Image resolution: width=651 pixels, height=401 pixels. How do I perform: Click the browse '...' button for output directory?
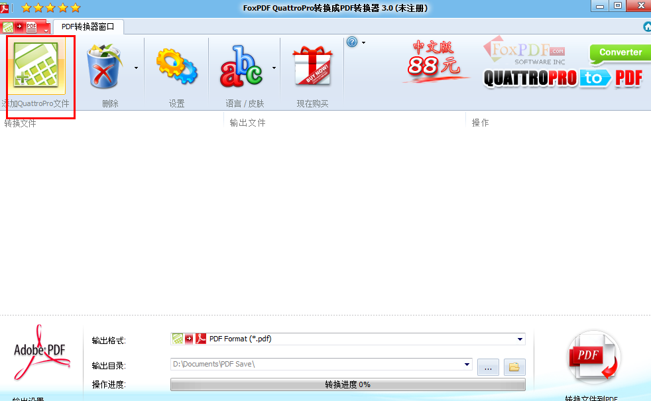point(488,367)
